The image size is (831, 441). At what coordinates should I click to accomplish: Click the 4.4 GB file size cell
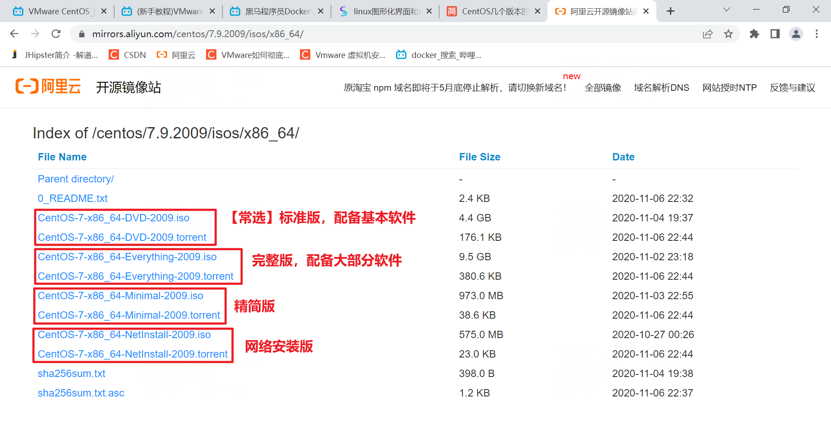(475, 218)
